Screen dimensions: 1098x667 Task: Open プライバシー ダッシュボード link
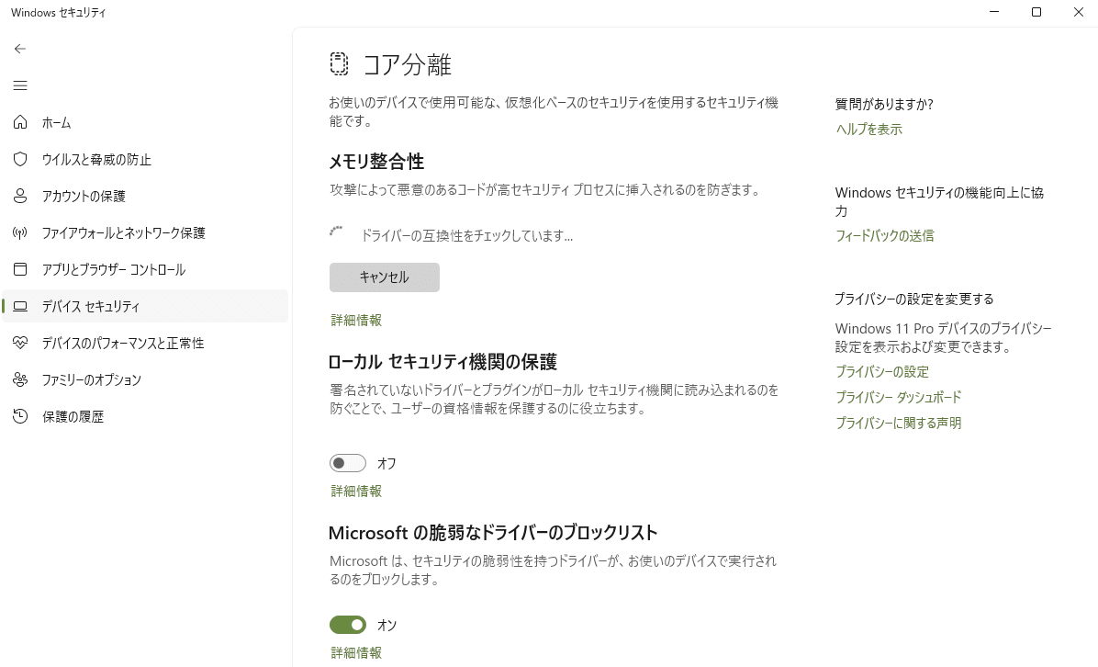899,397
